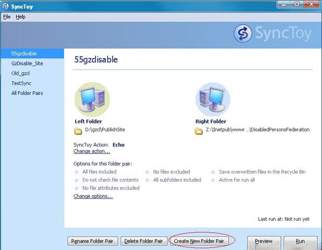Select the GzDisable_Site folder pair
Screen dimensions: 322x250
pos(32,64)
